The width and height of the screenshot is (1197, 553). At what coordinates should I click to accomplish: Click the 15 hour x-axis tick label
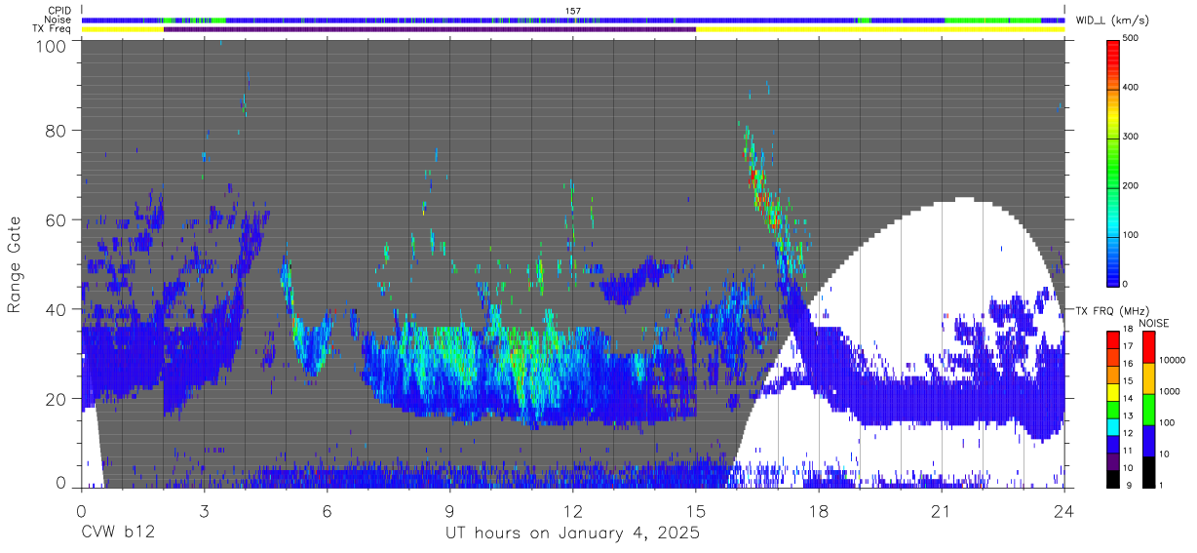pyautogui.click(x=696, y=509)
